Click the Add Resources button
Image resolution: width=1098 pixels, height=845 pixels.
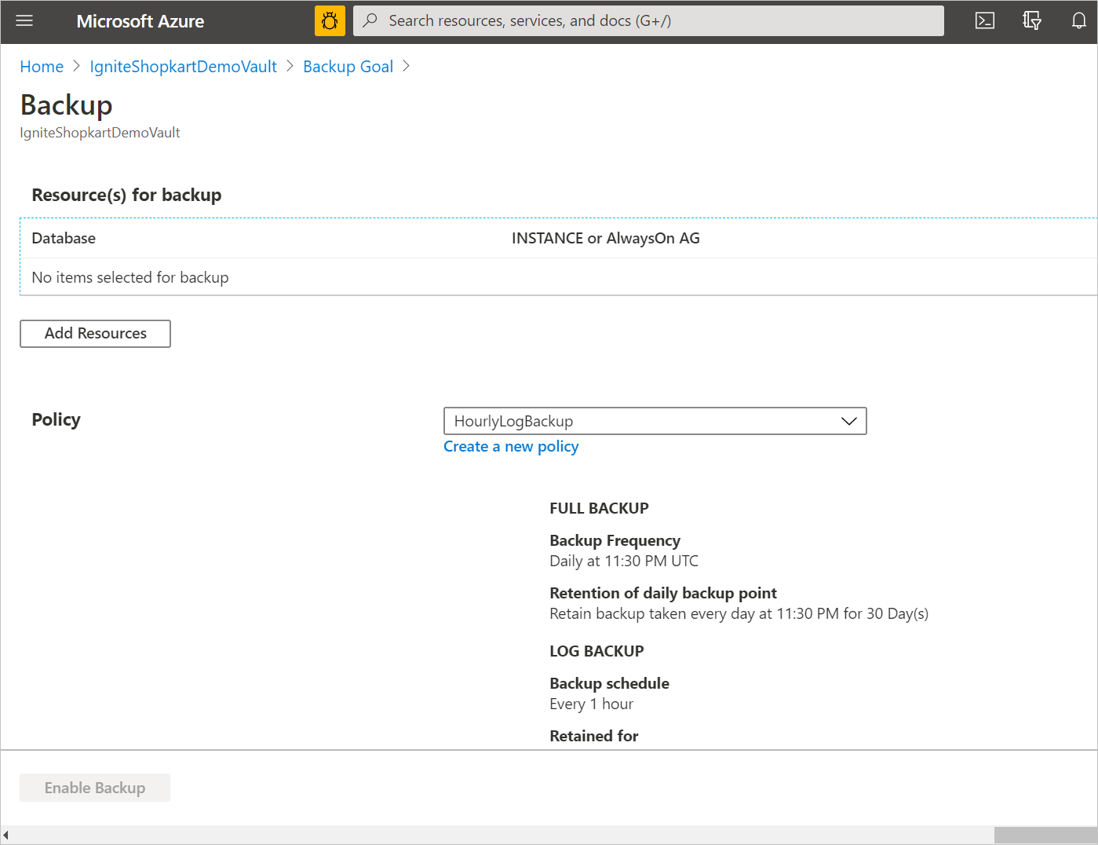click(95, 334)
